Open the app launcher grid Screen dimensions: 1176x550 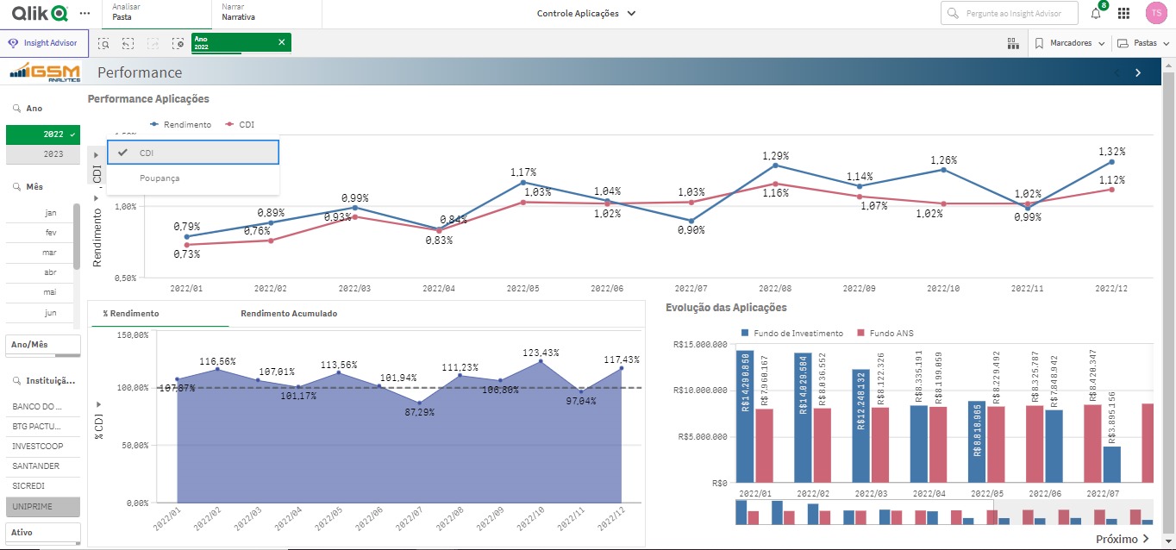tap(1123, 14)
